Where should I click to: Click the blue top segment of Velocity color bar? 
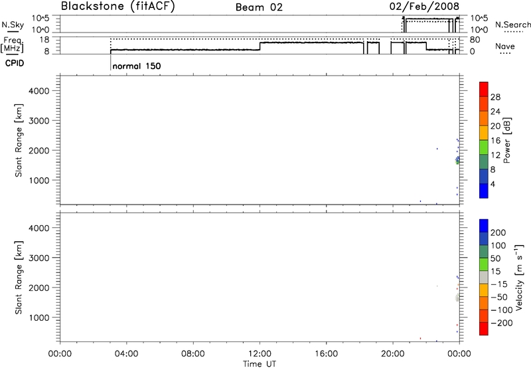pos(484,226)
